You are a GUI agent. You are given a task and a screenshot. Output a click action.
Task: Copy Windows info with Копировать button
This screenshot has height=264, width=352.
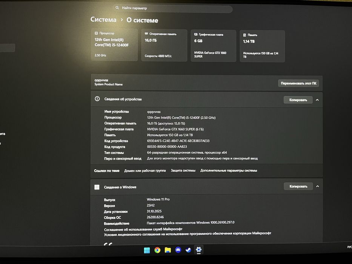click(298, 186)
